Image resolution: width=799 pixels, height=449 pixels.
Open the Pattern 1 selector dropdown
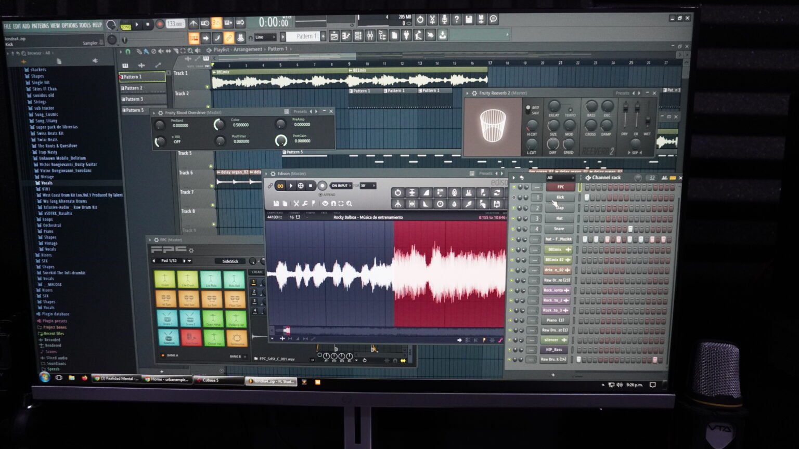click(305, 36)
